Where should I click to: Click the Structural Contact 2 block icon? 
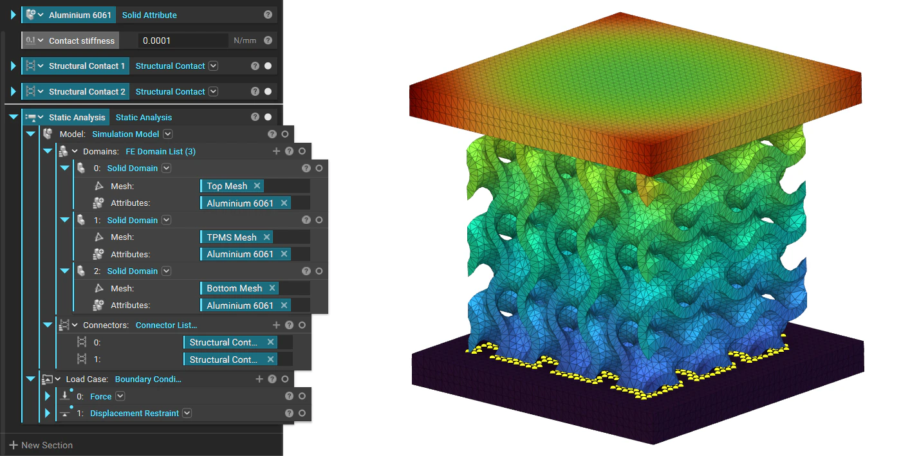pyautogui.click(x=30, y=91)
